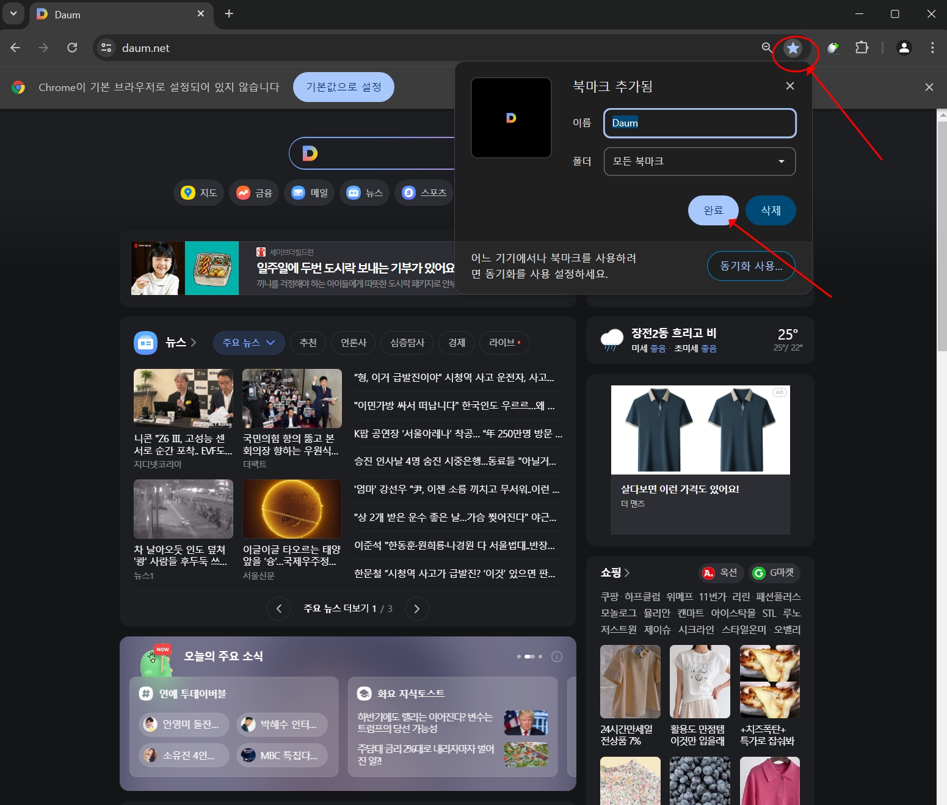This screenshot has width=947, height=805.
Task: Open 스포츠 sports shortcut
Action: click(424, 193)
